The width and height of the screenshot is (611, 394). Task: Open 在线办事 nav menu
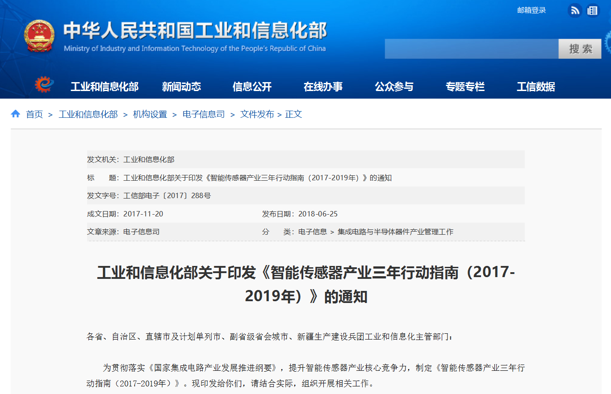click(323, 87)
